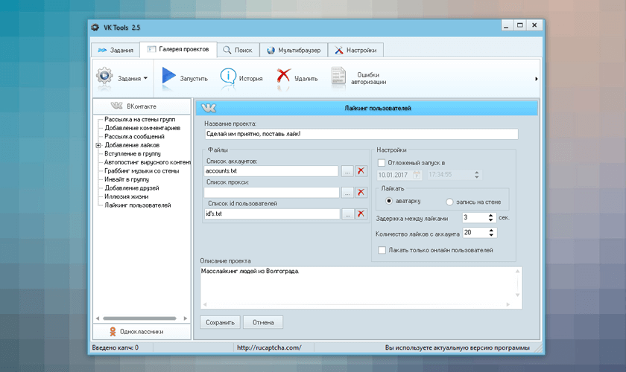This screenshot has height=372, width=626.
Task: Clear the accounts list with red X
Action: click(361, 171)
